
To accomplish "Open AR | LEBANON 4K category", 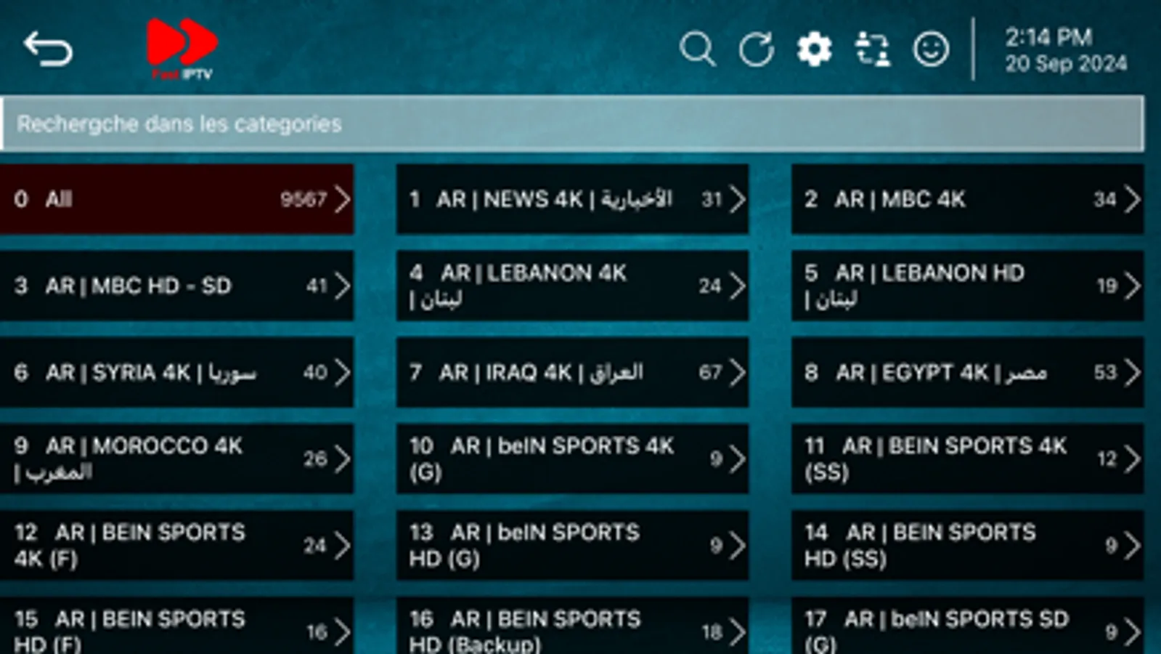I will (x=572, y=286).
